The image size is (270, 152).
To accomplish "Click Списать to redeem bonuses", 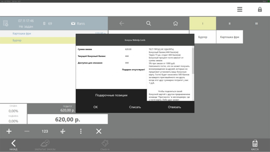I will 135,107.
